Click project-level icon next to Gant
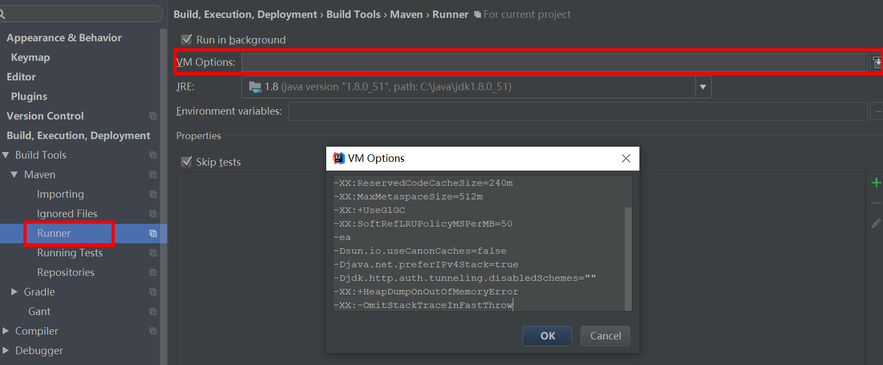Image resolution: width=883 pixels, height=365 pixels. [x=153, y=311]
